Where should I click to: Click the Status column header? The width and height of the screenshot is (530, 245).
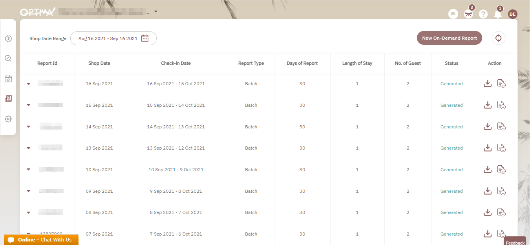coord(451,63)
